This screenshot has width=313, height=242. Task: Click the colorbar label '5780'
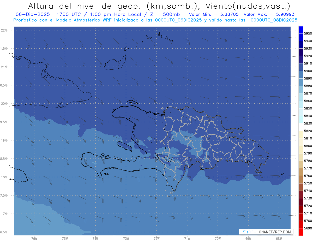point(308,161)
